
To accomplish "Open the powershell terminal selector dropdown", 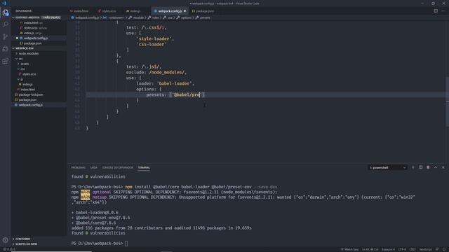I will tap(387, 168).
